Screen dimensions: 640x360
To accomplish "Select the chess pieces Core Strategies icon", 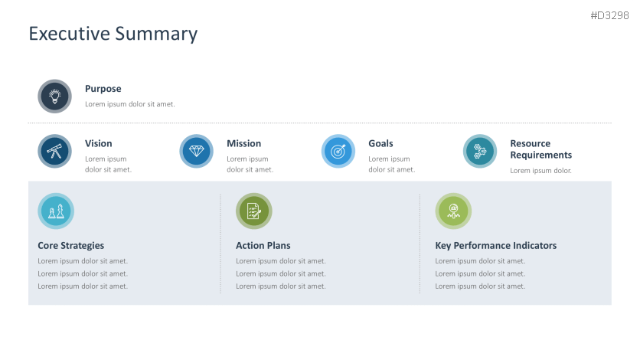I will click(56, 211).
